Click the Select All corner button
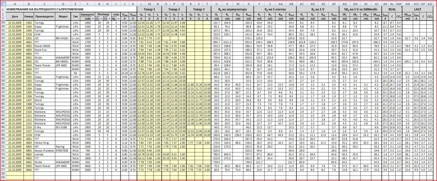The width and height of the screenshot is (437, 181). 3,3
